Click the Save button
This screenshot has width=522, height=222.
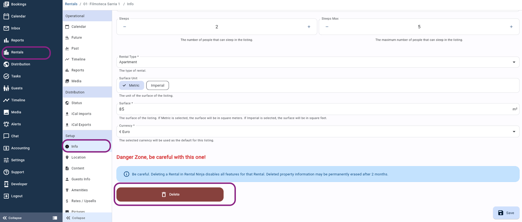[506, 213]
